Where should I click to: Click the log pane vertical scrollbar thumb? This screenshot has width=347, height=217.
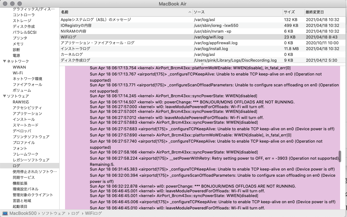click(340, 156)
